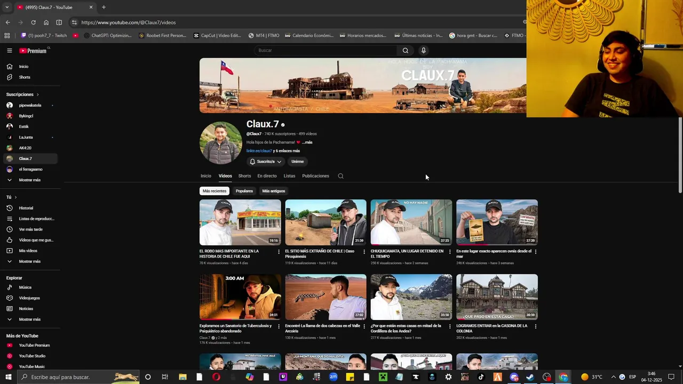Image resolution: width=683 pixels, height=384 pixels.
Task: Expand the Tú section chevron
Action: [x=15, y=197]
